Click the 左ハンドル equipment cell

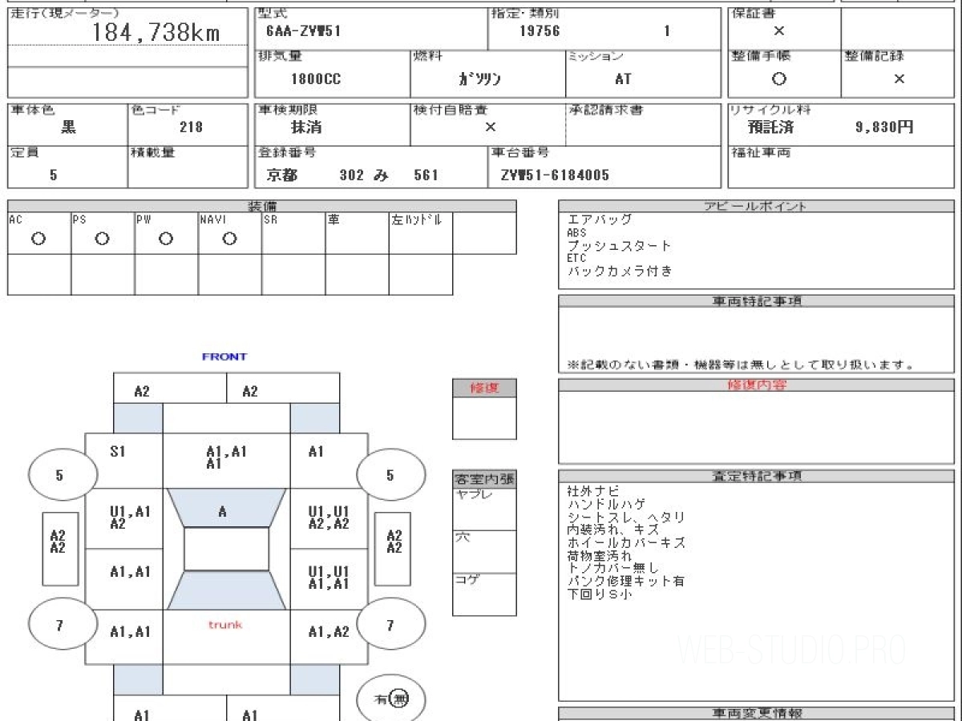pyautogui.click(x=421, y=233)
